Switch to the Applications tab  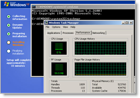[54, 33]
